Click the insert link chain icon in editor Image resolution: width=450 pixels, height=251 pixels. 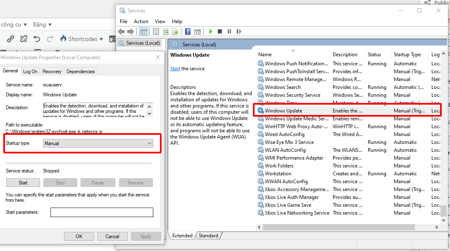11,39
